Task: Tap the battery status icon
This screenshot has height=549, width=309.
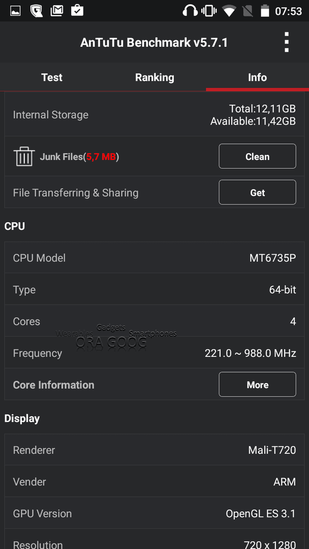Action: point(265,11)
